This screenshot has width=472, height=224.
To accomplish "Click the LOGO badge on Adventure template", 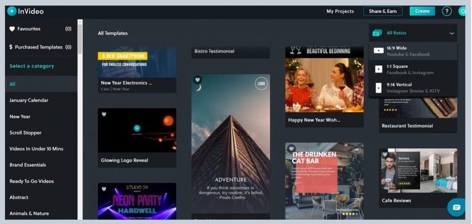I will pyautogui.click(x=262, y=84).
